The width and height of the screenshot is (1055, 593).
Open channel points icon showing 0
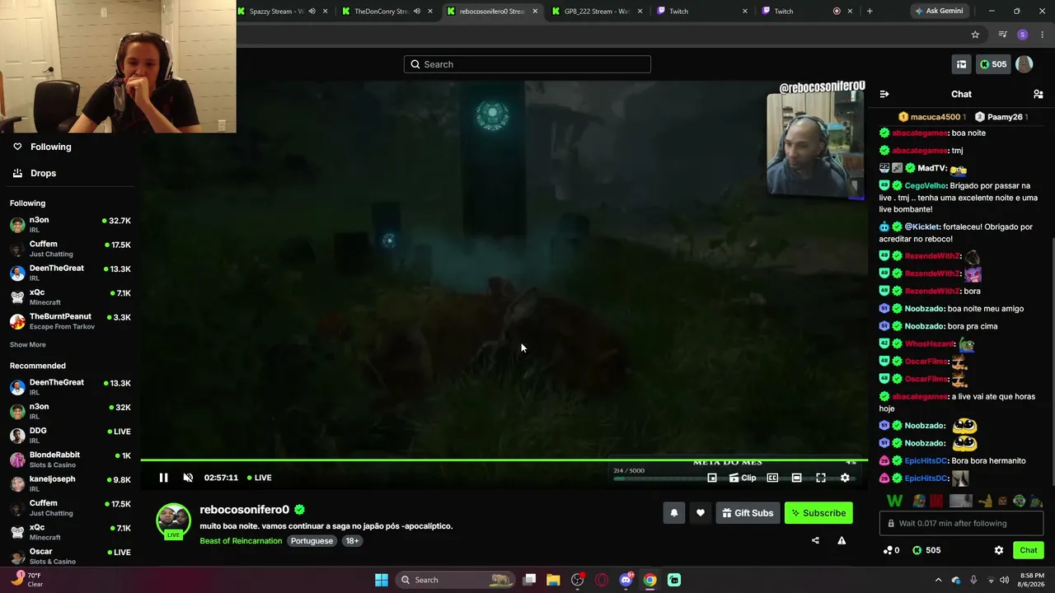point(891,550)
